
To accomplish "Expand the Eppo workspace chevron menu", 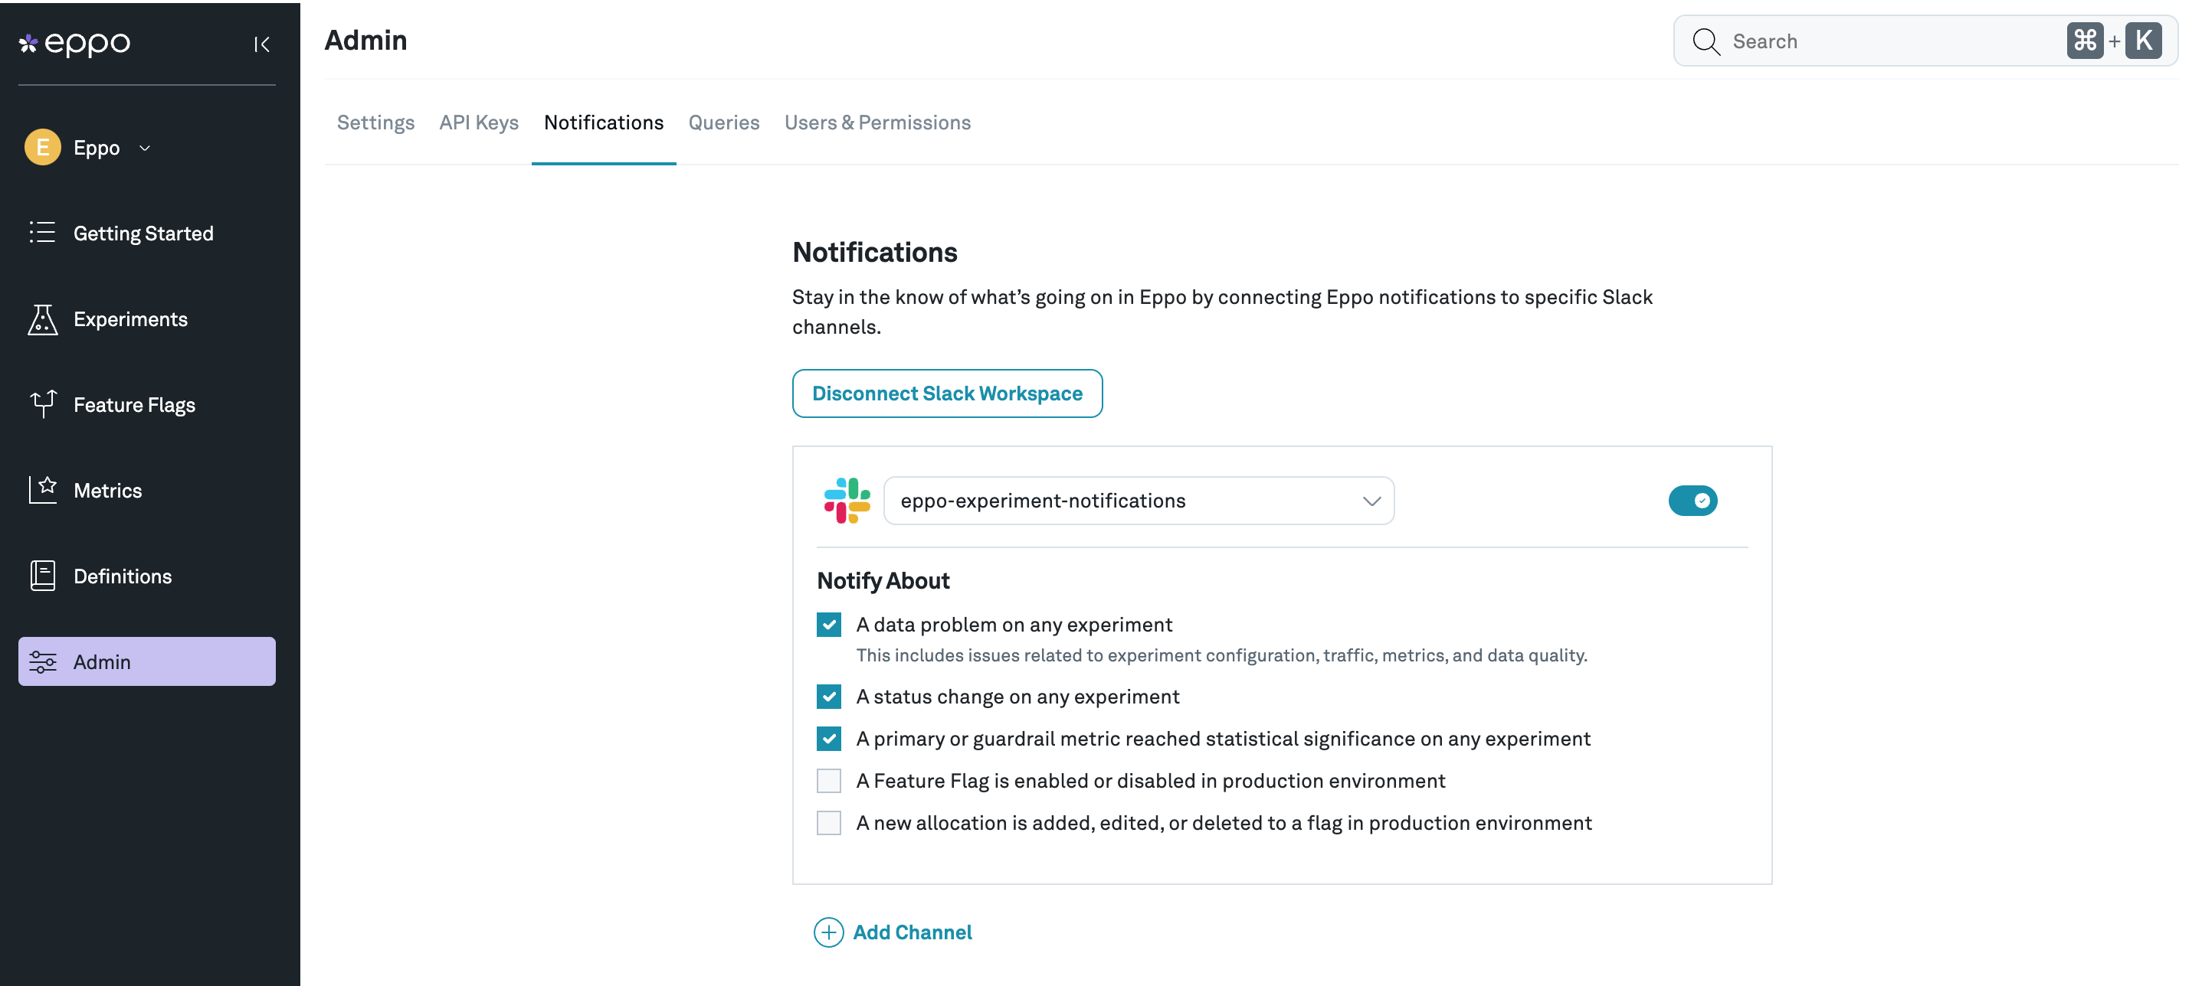I will pos(145,147).
